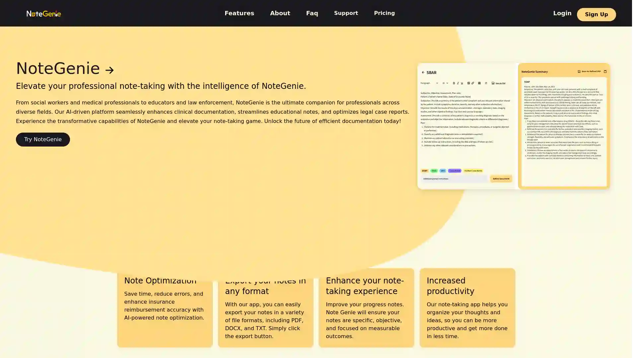The width and height of the screenshot is (637, 358).
Task: Click the Login link
Action: (x=562, y=13)
